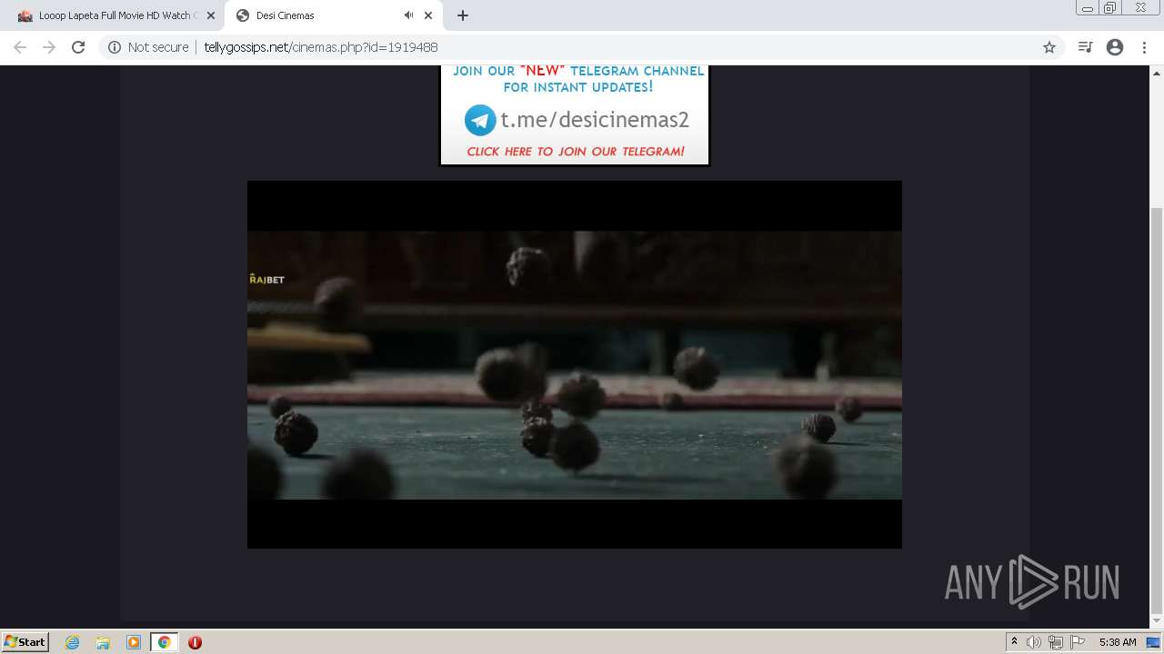Screen dimensions: 1164x654
Task: Click the 5:38 AM clock
Action: (1118, 642)
